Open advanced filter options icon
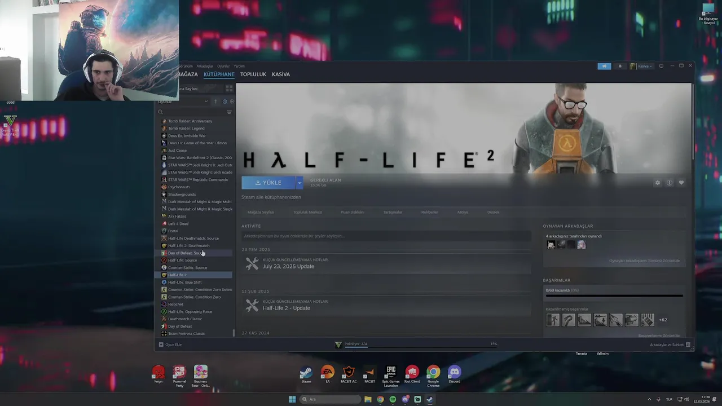This screenshot has height=406, width=722. [x=229, y=112]
